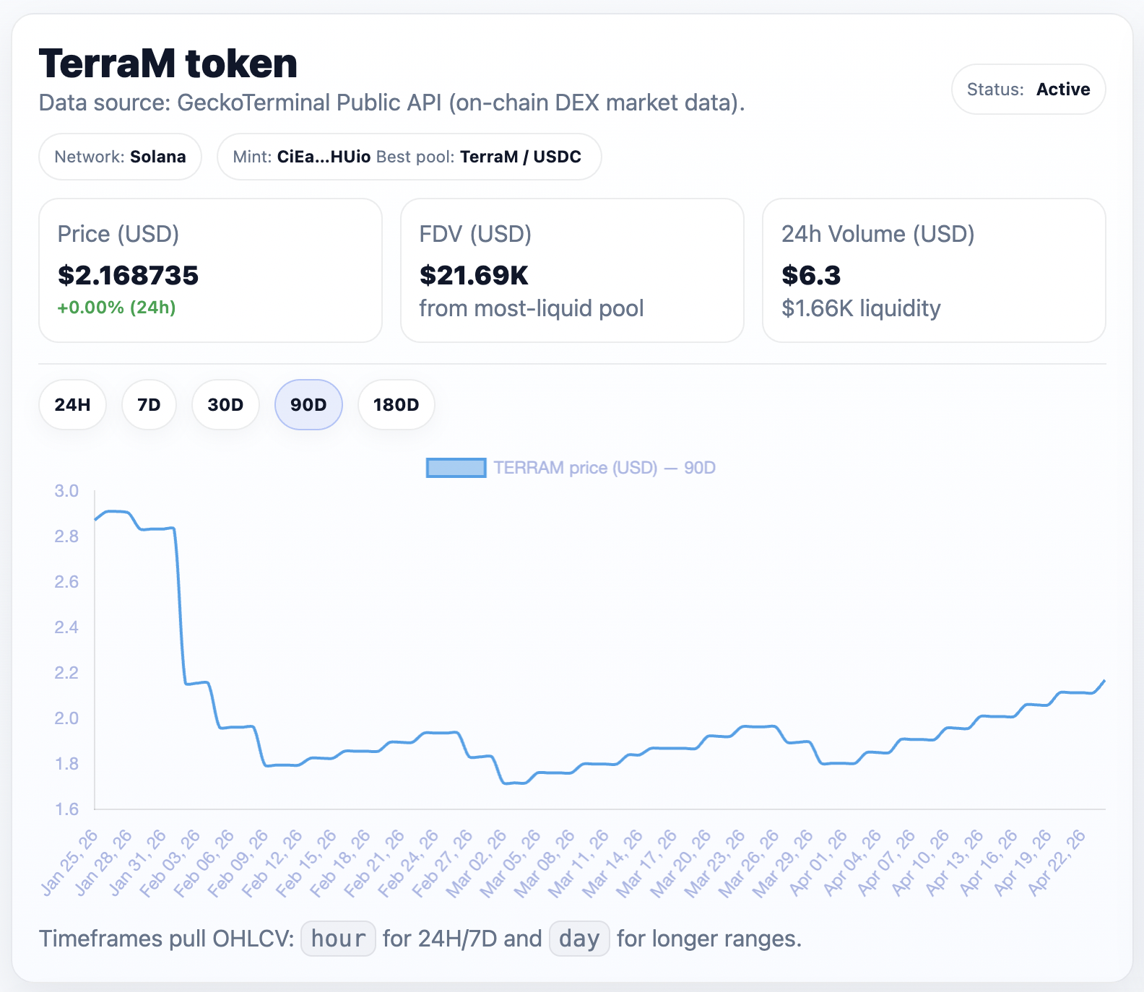Select the 24h Volume (USD) card
Screen dimensions: 1144x992
[x=934, y=270]
